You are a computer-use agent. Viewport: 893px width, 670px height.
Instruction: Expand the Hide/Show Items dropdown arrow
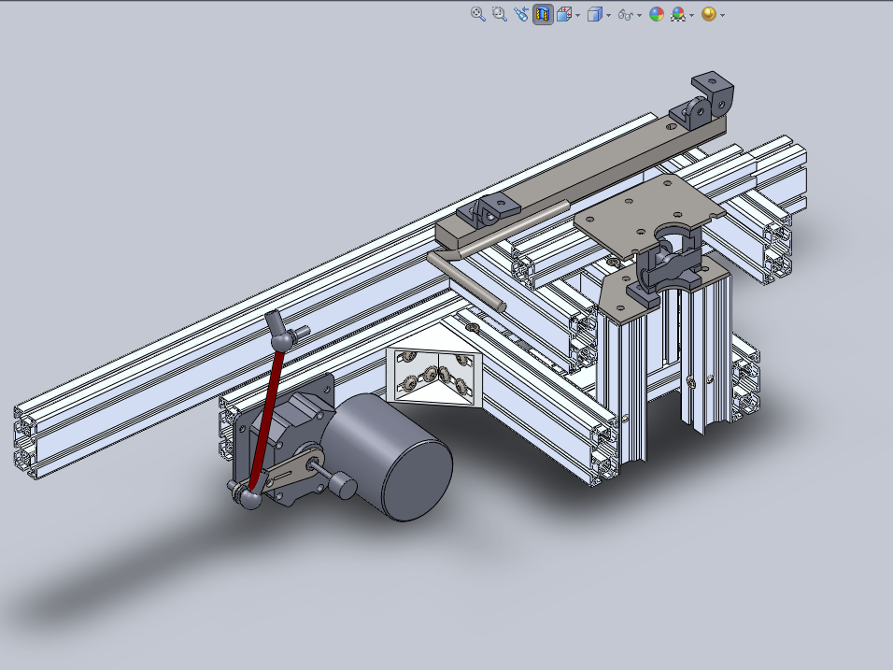click(x=639, y=15)
